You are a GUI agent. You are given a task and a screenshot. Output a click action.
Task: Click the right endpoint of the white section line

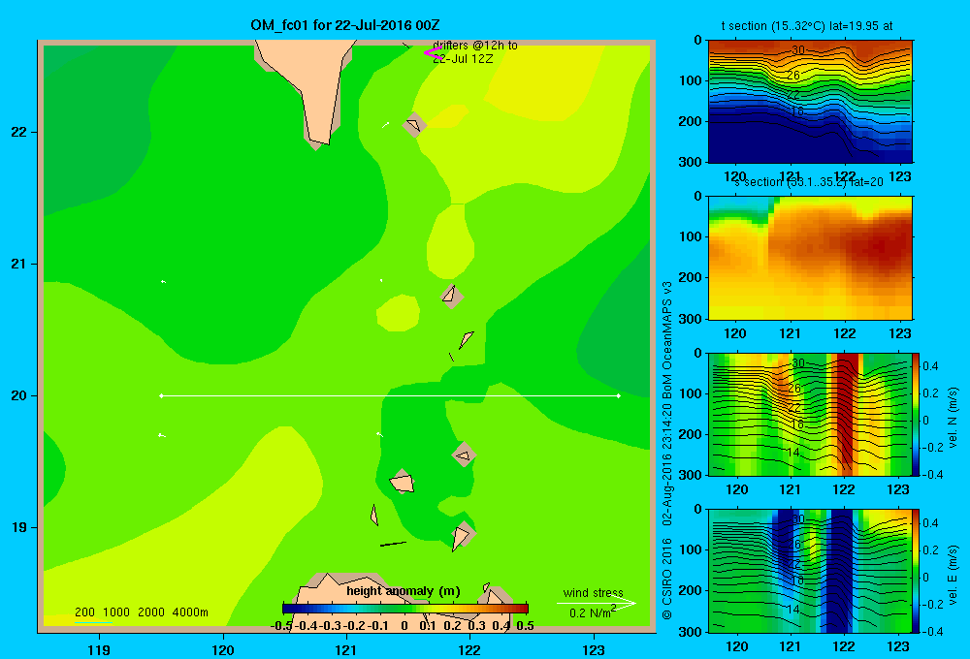tap(618, 395)
